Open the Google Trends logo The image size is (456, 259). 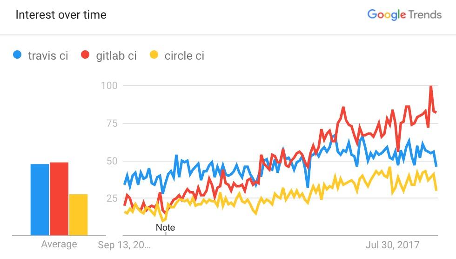coord(404,15)
